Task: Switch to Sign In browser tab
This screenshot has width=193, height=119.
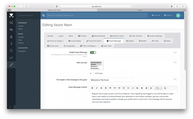Action: click(140, 10)
